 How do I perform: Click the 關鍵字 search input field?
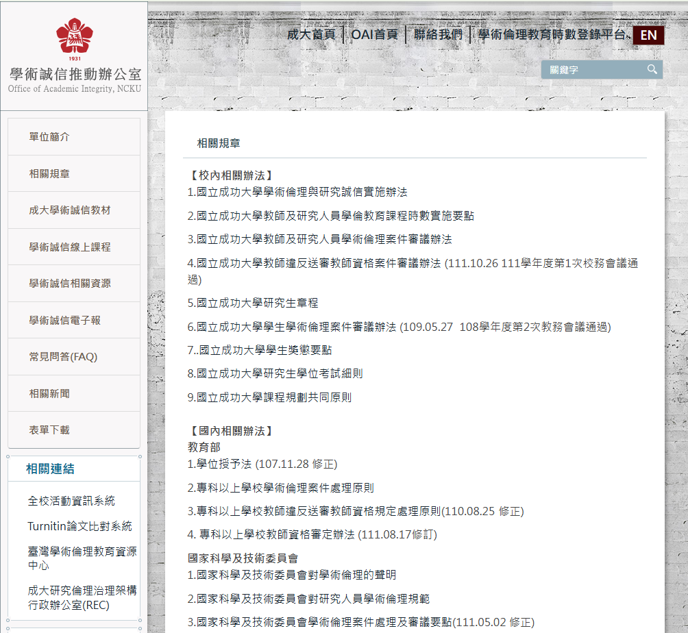(593, 70)
